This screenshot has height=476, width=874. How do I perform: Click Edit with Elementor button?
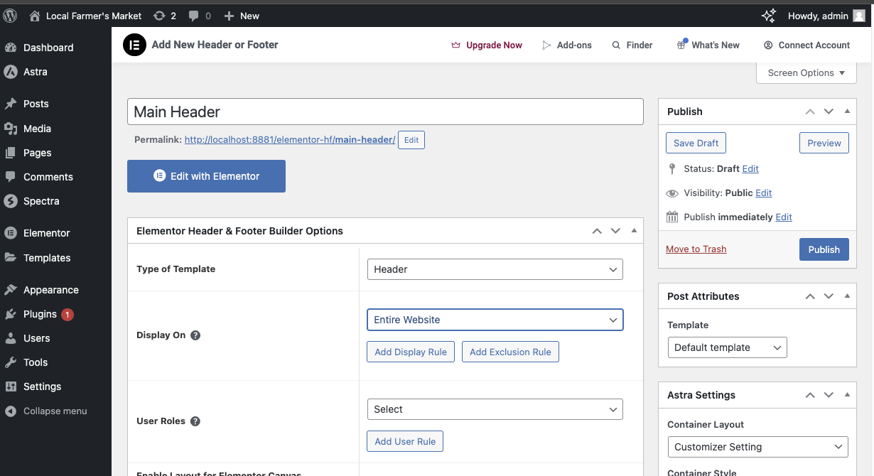coord(206,176)
